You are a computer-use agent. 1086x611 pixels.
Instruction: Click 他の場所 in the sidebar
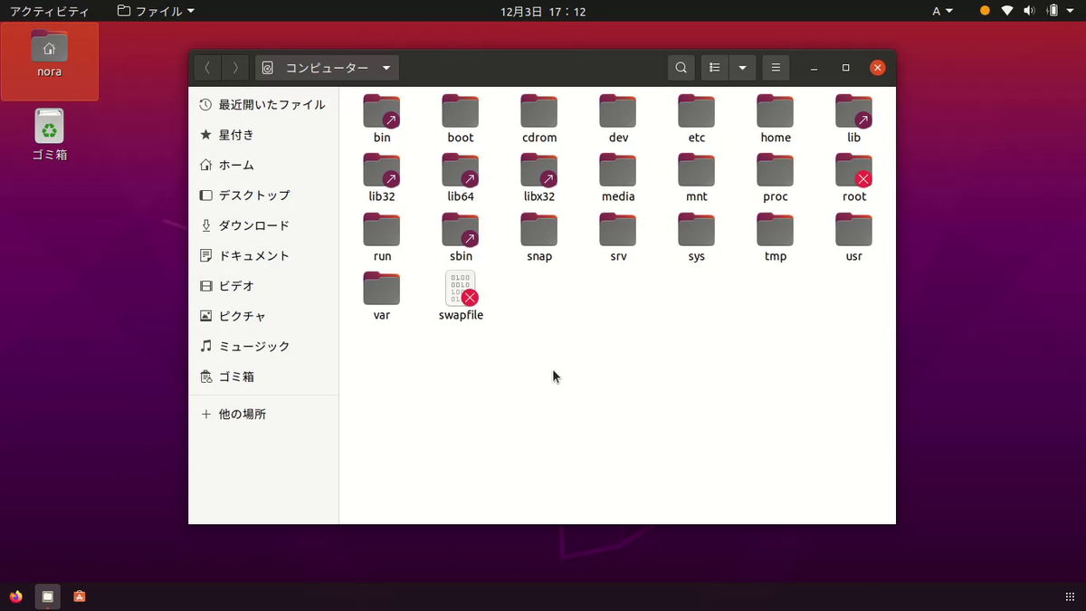point(243,414)
